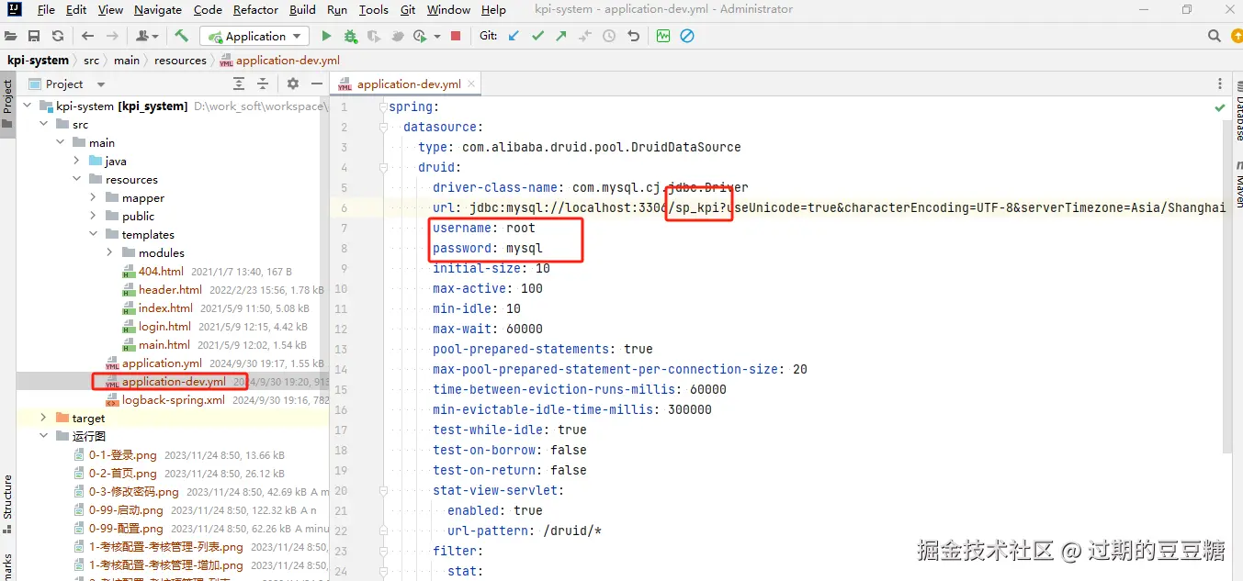Select logback-spring.xml in the project tree
Viewport: 1243px width, 581px height.
(x=173, y=399)
